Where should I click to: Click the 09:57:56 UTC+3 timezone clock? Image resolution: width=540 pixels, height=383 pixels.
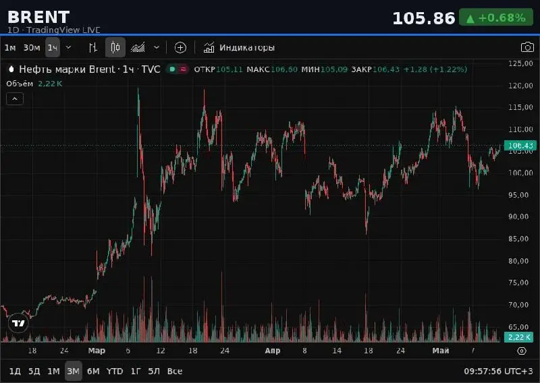(x=498, y=372)
